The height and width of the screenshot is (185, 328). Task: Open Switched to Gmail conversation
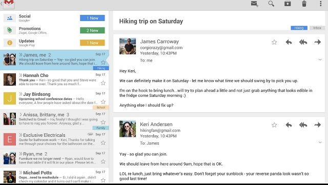point(54,120)
